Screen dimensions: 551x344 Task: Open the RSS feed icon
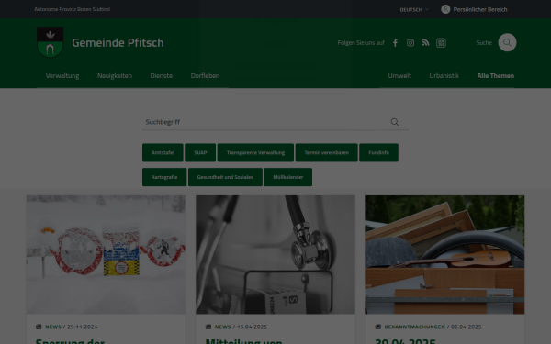click(x=425, y=43)
